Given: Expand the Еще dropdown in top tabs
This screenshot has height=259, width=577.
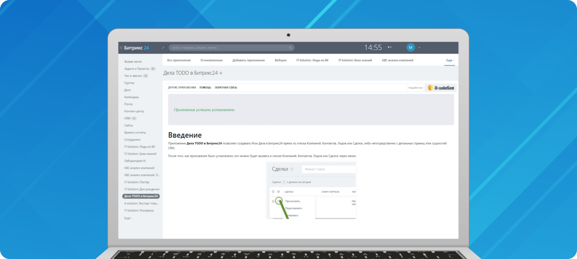Looking at the screenshot, I should (x=450, y=60).
